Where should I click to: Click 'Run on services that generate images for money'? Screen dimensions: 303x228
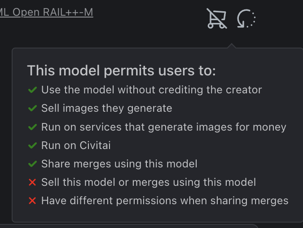point(163,127)
